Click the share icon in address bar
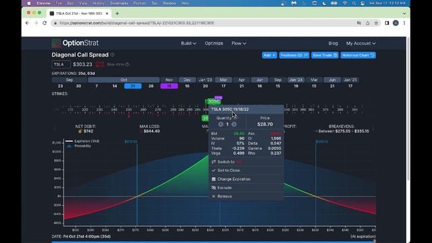432x243 pixels. (367, 23)
